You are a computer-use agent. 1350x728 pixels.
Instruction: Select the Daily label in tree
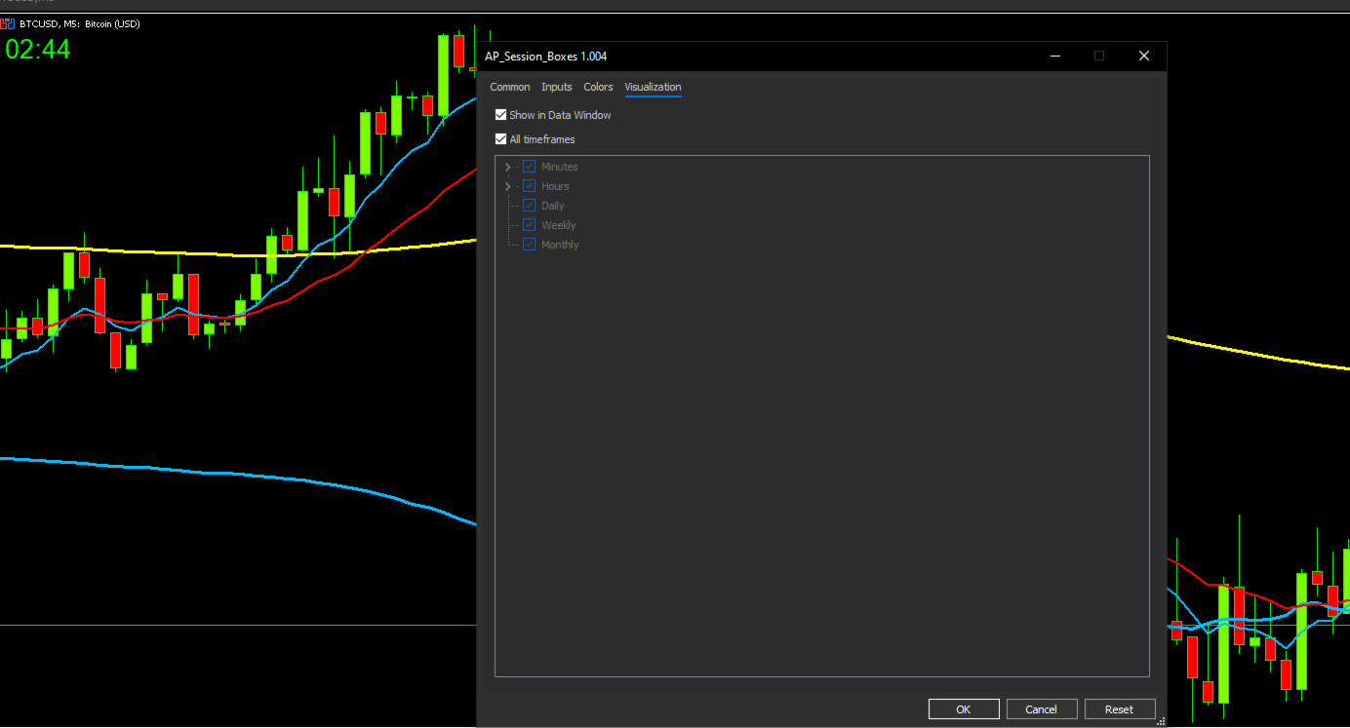[553, 206]
